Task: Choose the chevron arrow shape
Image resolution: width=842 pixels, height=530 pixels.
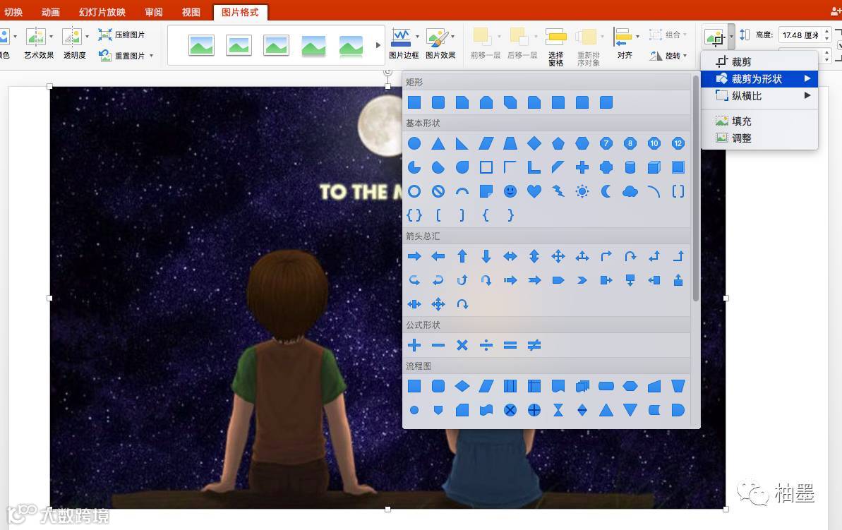Action: click(582, 280)
